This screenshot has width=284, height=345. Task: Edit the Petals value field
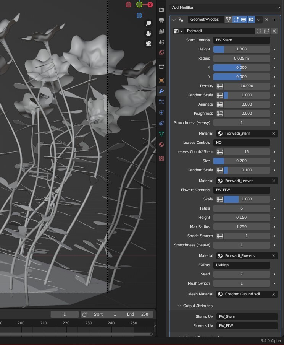pos(242,208)
